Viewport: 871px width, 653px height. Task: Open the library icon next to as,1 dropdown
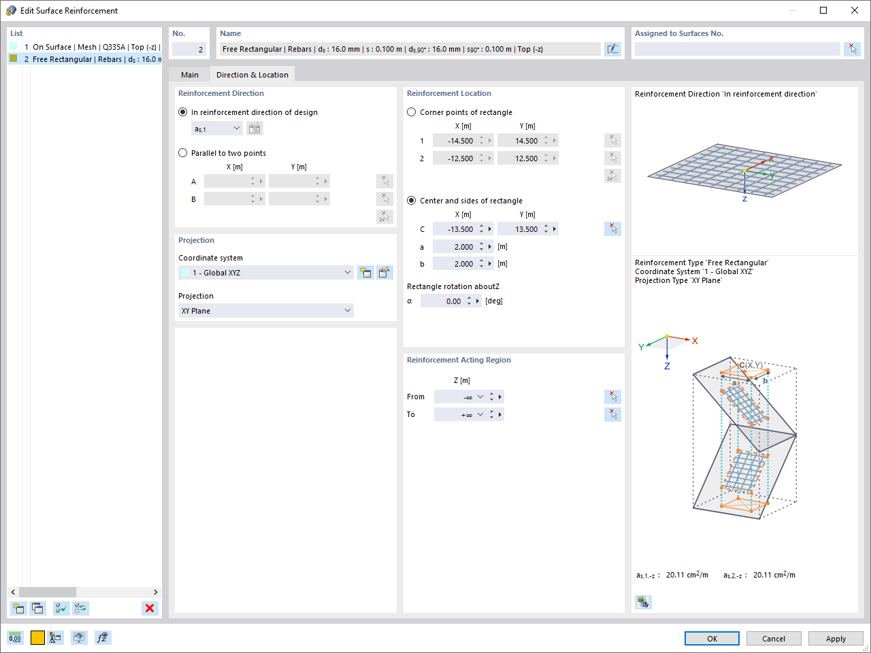(x=254, y=129)
